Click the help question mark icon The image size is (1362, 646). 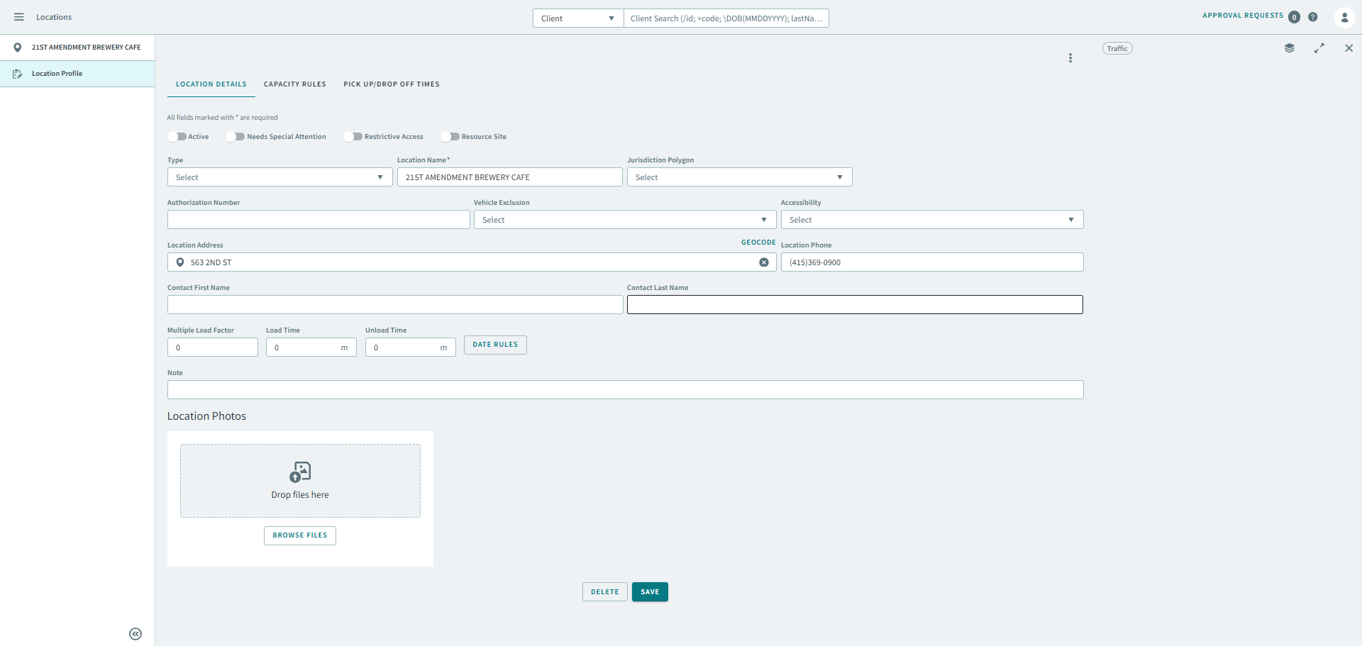click(1313, 17)
